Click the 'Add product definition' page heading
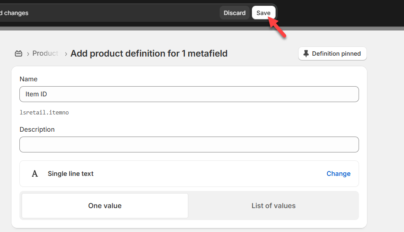Viewport: 404px width, 232px height. [x=149, y=53]
